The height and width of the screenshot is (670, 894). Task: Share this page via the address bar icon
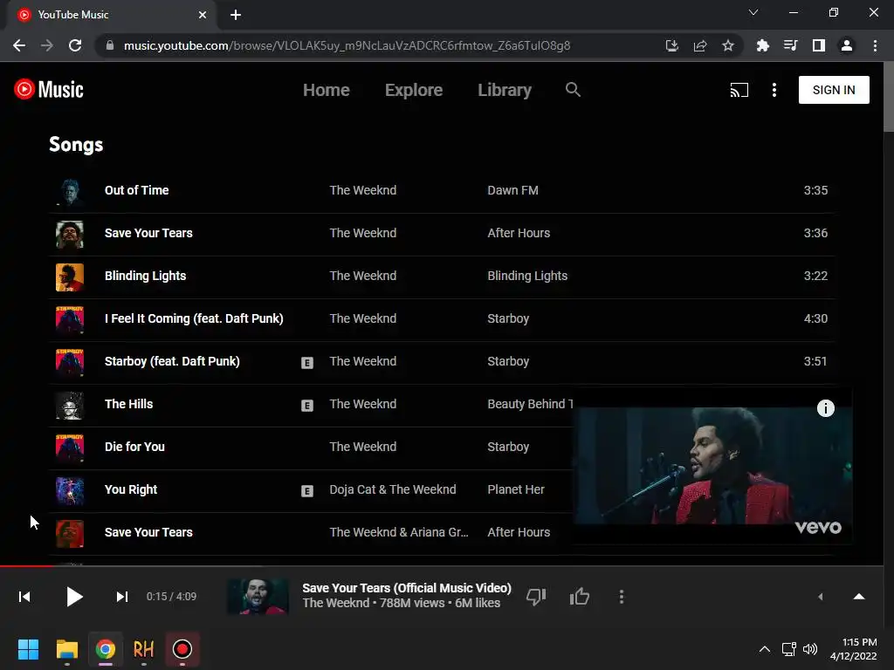pyautogui.click(x=700, y=45)
